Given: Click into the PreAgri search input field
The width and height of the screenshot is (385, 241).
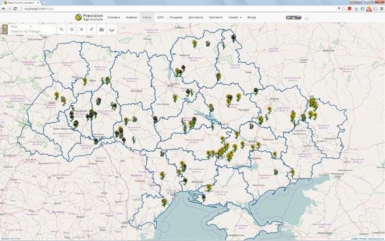Looking at the screenshot, I should [32, 31].
